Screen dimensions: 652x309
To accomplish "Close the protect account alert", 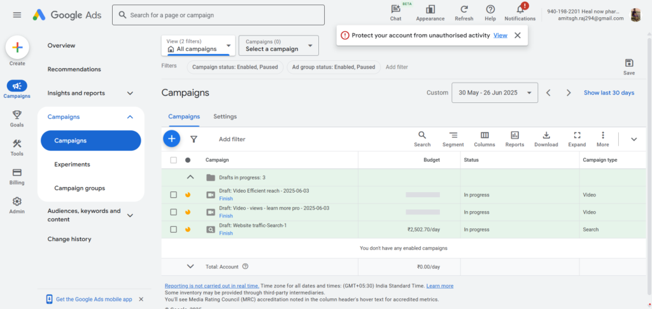I will [x=517, y=36].
